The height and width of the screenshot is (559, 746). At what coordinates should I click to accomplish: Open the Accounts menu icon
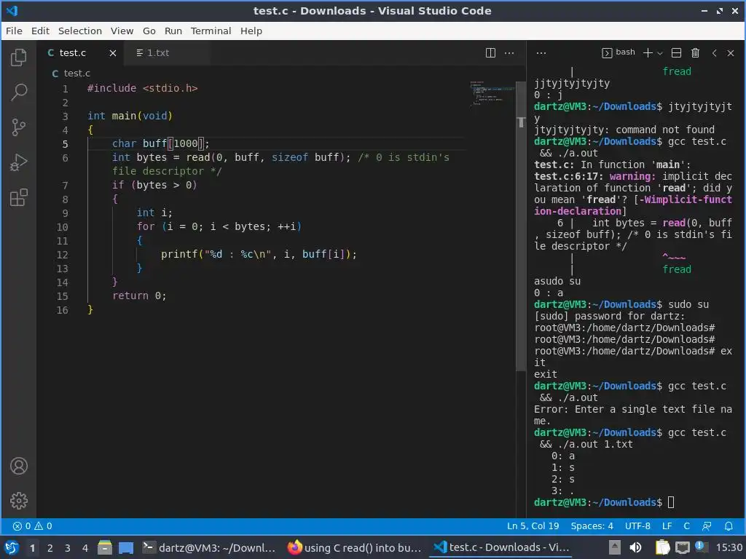click(x=18, y=466)
